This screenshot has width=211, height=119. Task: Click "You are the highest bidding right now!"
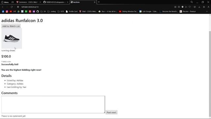coord(21,70)
